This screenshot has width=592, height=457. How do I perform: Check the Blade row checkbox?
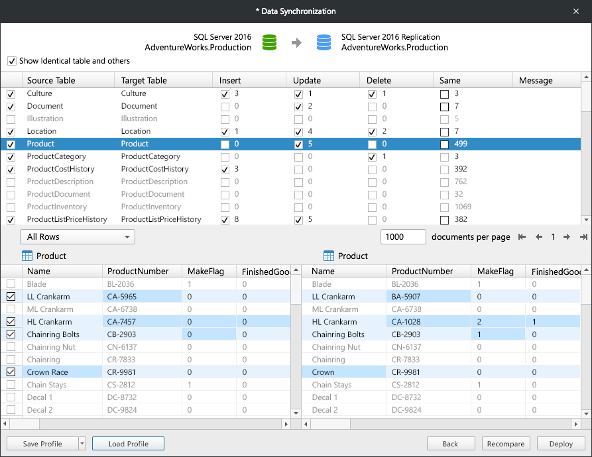point(11,283)
